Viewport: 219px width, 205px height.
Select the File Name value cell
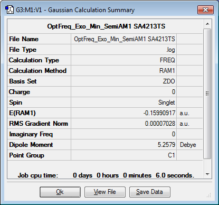(x=124, y=39)
